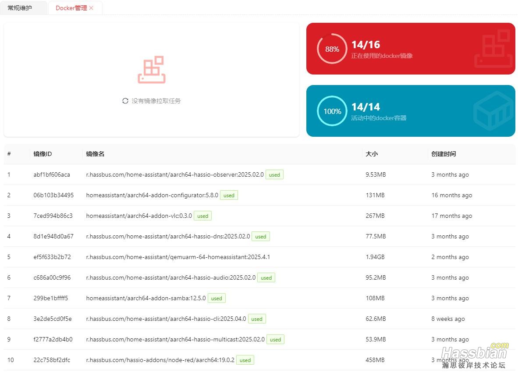Click the used tag on hassio-audio row
The width and height of the screenshot is (518, 373).
(x=266, y=278)
